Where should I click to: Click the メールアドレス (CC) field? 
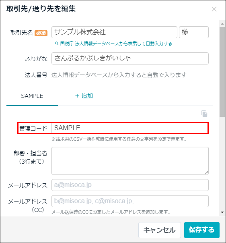point(130,201)
